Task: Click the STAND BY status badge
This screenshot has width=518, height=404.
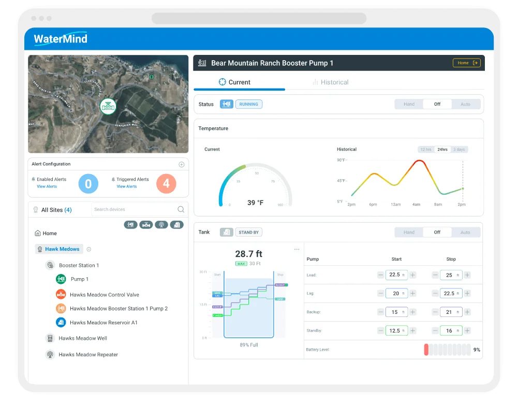Action: (x=249, y=232)
